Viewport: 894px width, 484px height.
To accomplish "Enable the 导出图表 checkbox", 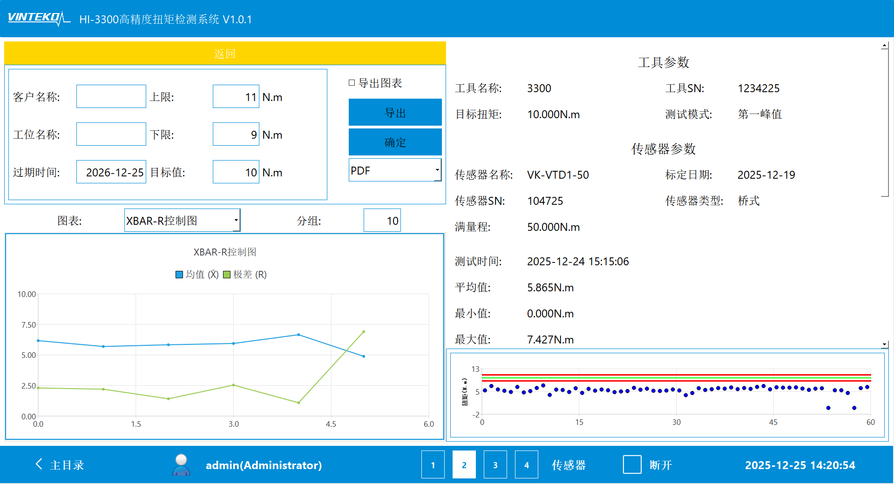I will click(x=352, y=83).
